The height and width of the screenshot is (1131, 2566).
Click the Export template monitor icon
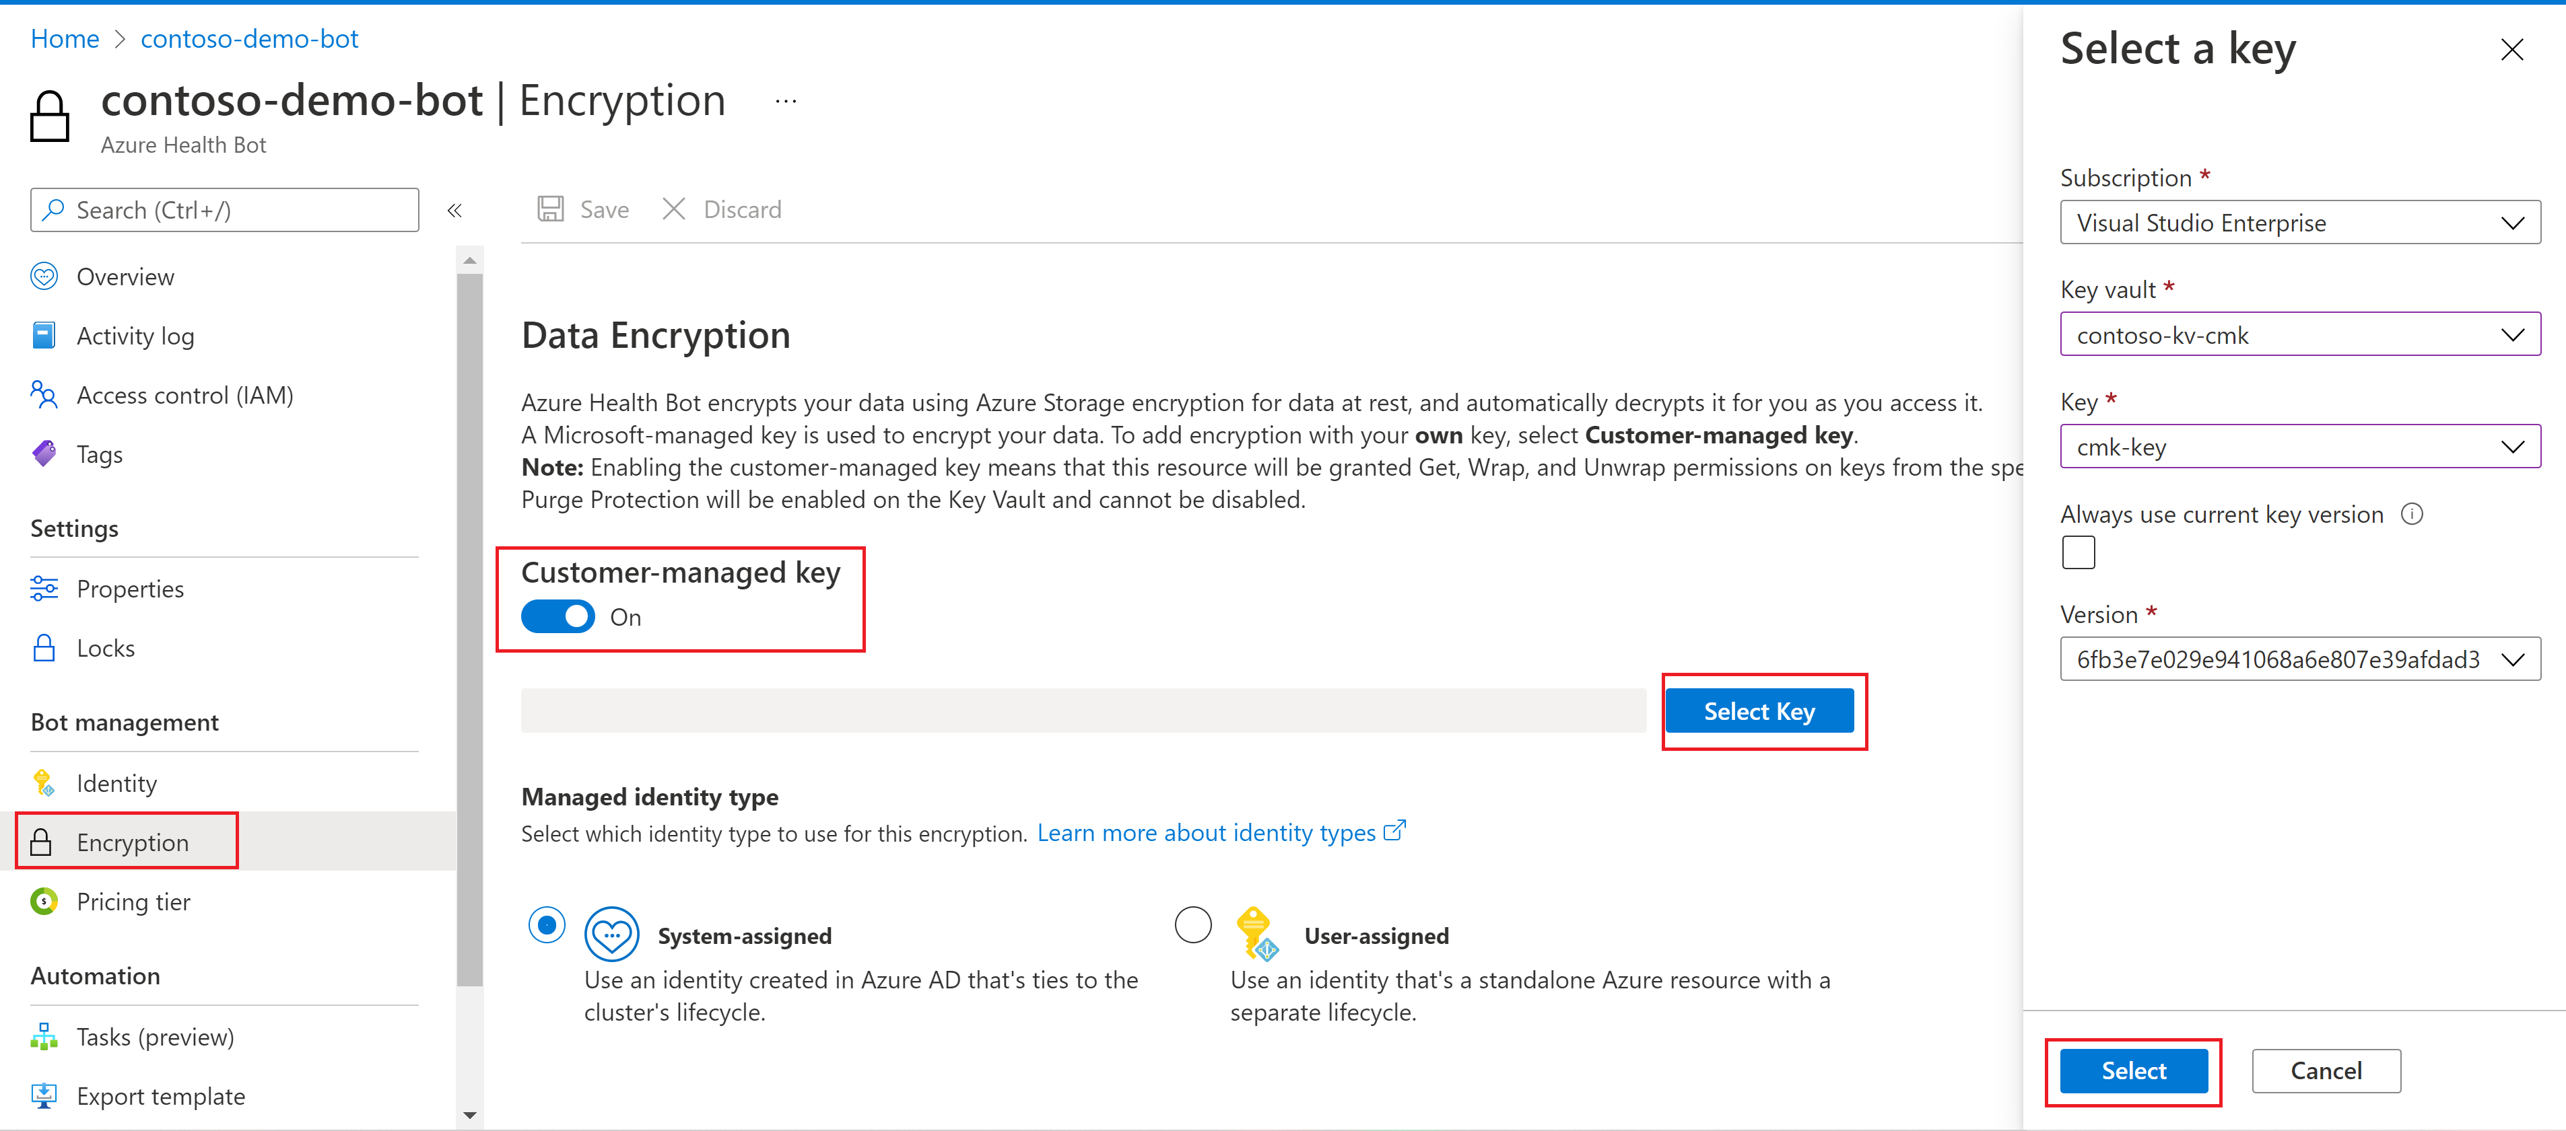pos(44,1095)
